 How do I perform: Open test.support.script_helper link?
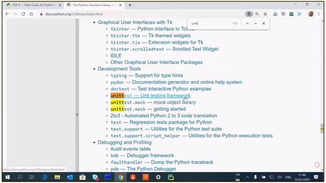[x=192, y=136]
